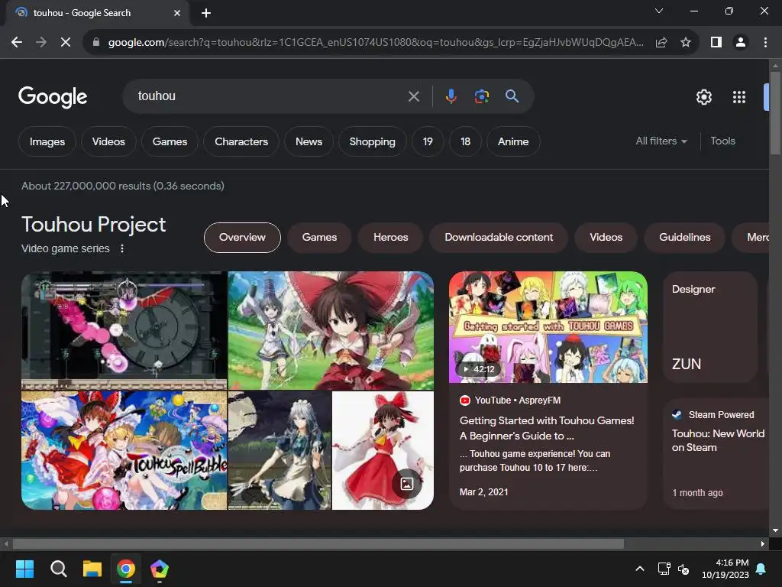Search by image with Google Lens
Image resolution: width=782 pixels, height=587 pixels.
point(481,96)
